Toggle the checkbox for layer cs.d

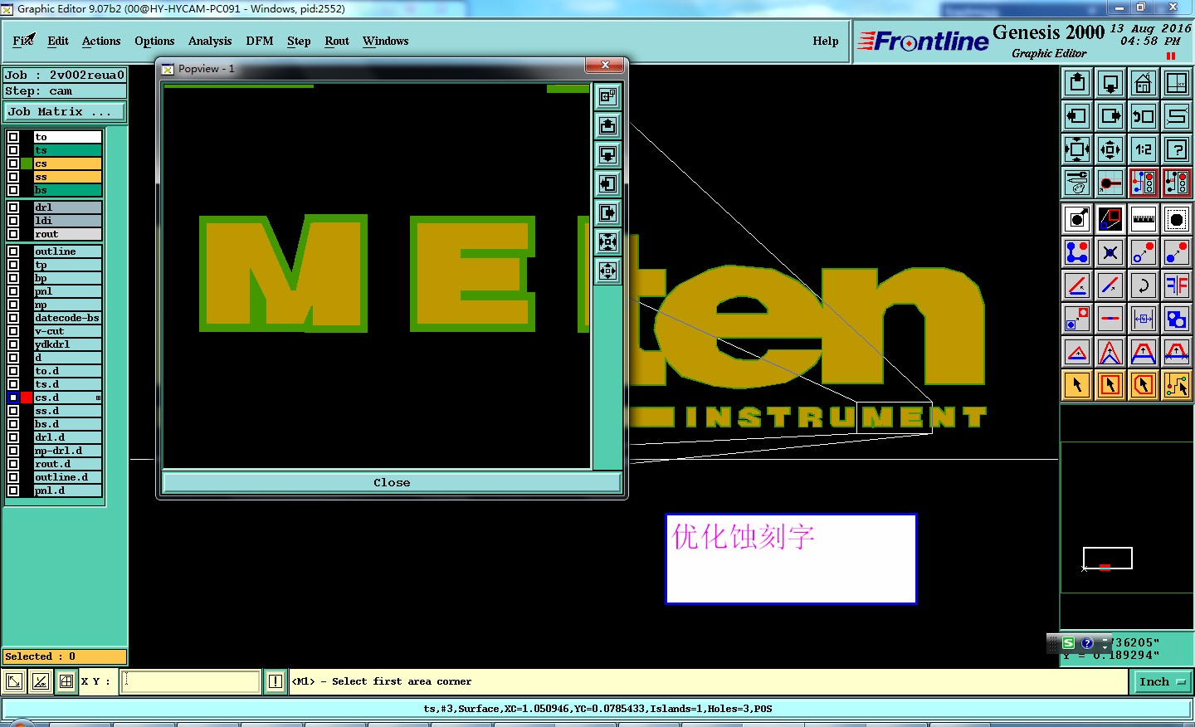point(13,398)
